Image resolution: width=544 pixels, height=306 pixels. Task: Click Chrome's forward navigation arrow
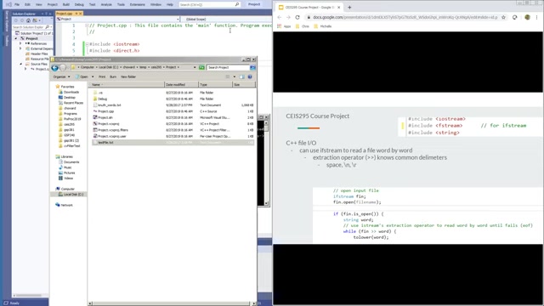pos(288,17)
